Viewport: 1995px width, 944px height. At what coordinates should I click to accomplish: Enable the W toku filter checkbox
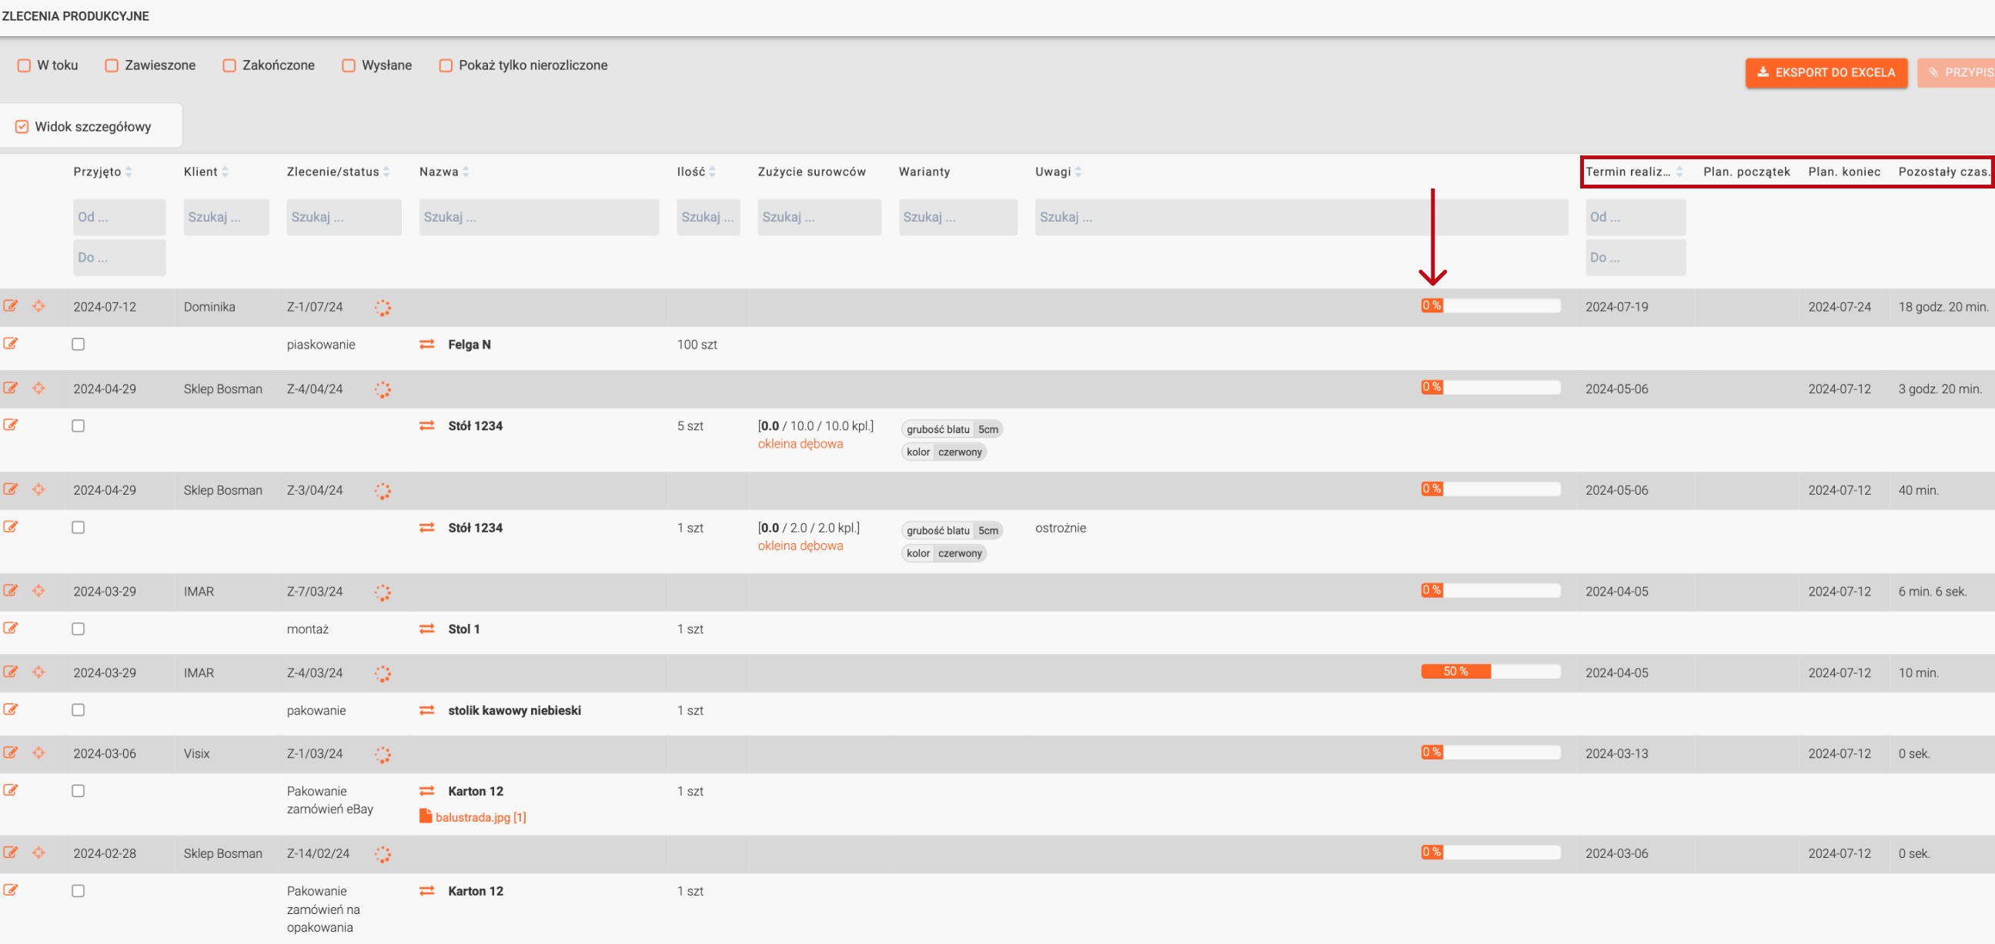(x=24, y=66)
